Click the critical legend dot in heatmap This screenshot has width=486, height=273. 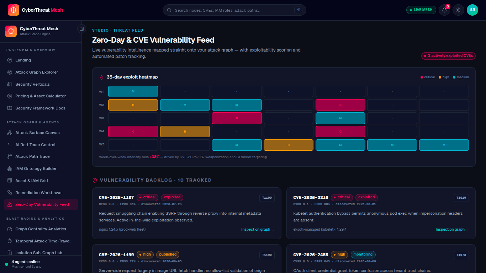pos(422,77)
